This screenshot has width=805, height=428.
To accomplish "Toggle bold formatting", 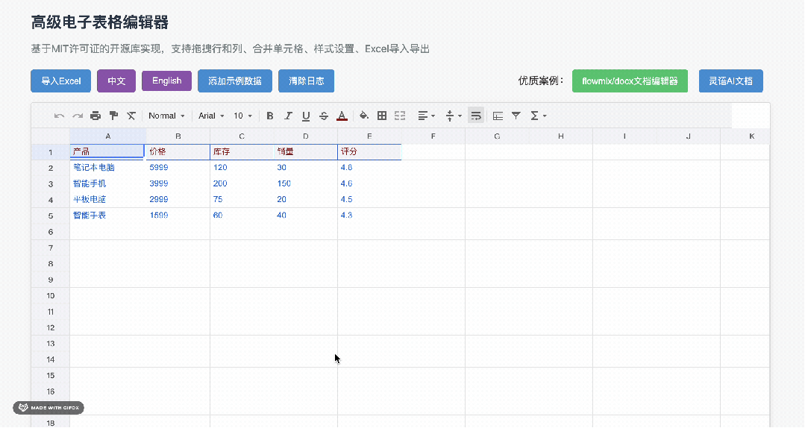I will tap(270, 116).
